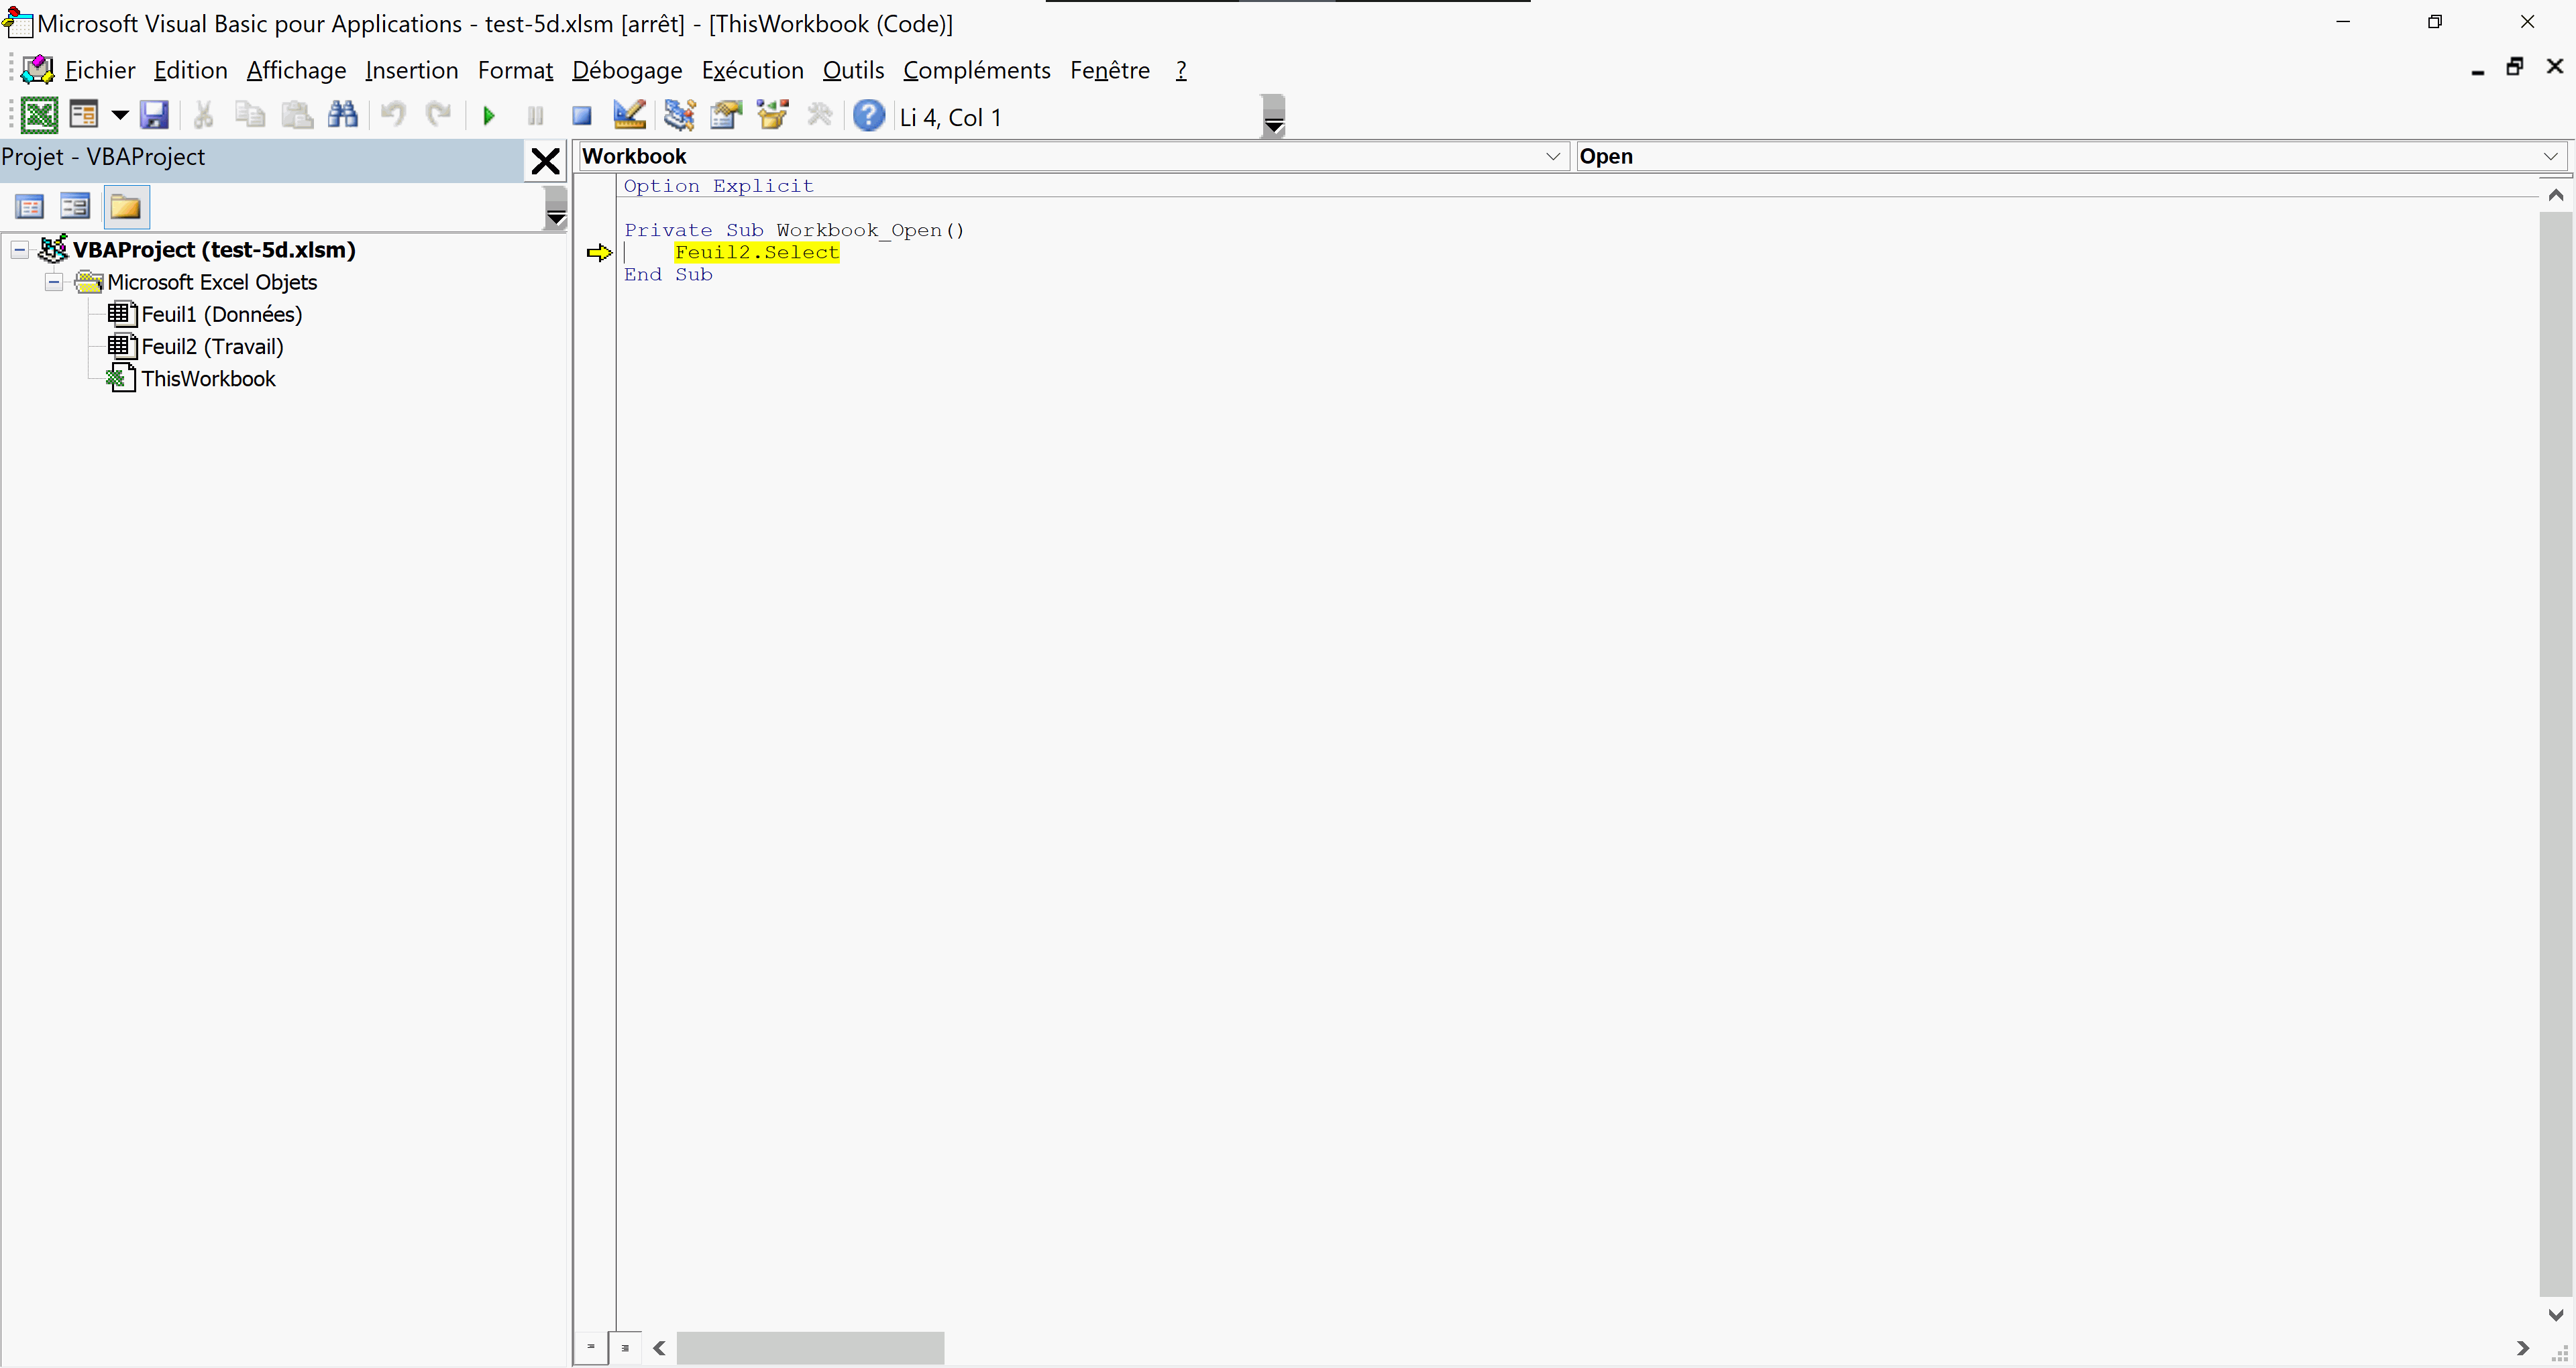Switch to Full Module View button
Viewport: 2576px width, 1368px height.
pos(625,1347)
